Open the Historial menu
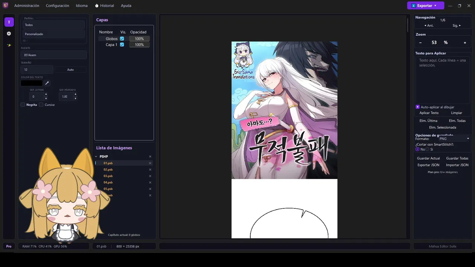475x267 pixels. click(x=104, y=6)
